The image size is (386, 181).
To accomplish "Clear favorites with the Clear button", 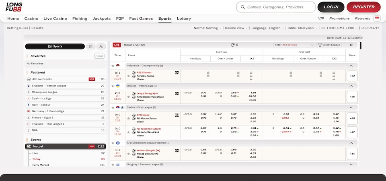I will (x=99, y=56).
